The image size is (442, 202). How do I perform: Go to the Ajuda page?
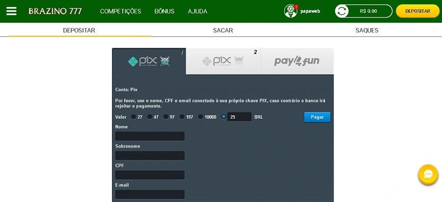click(x=197, y=11)
